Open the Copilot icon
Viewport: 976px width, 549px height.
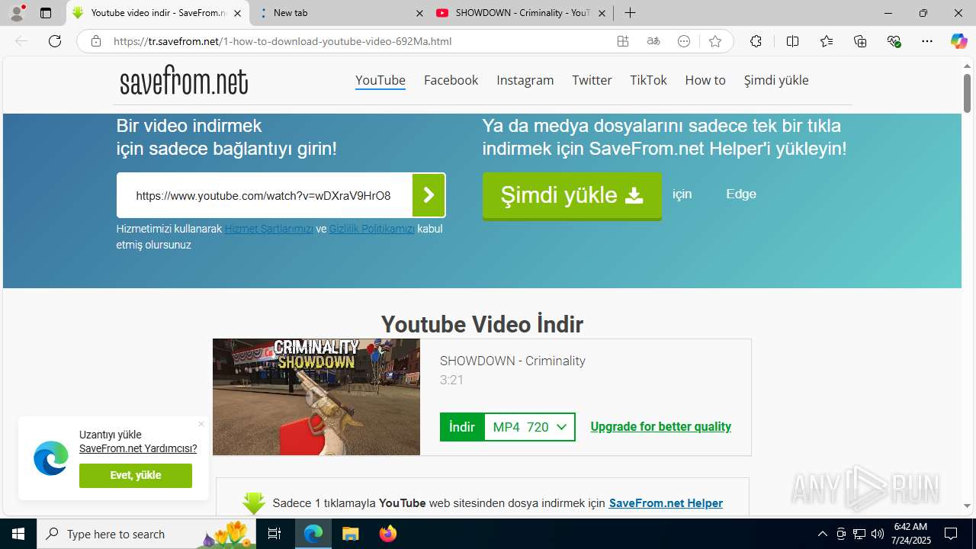[x=958, y=41]
